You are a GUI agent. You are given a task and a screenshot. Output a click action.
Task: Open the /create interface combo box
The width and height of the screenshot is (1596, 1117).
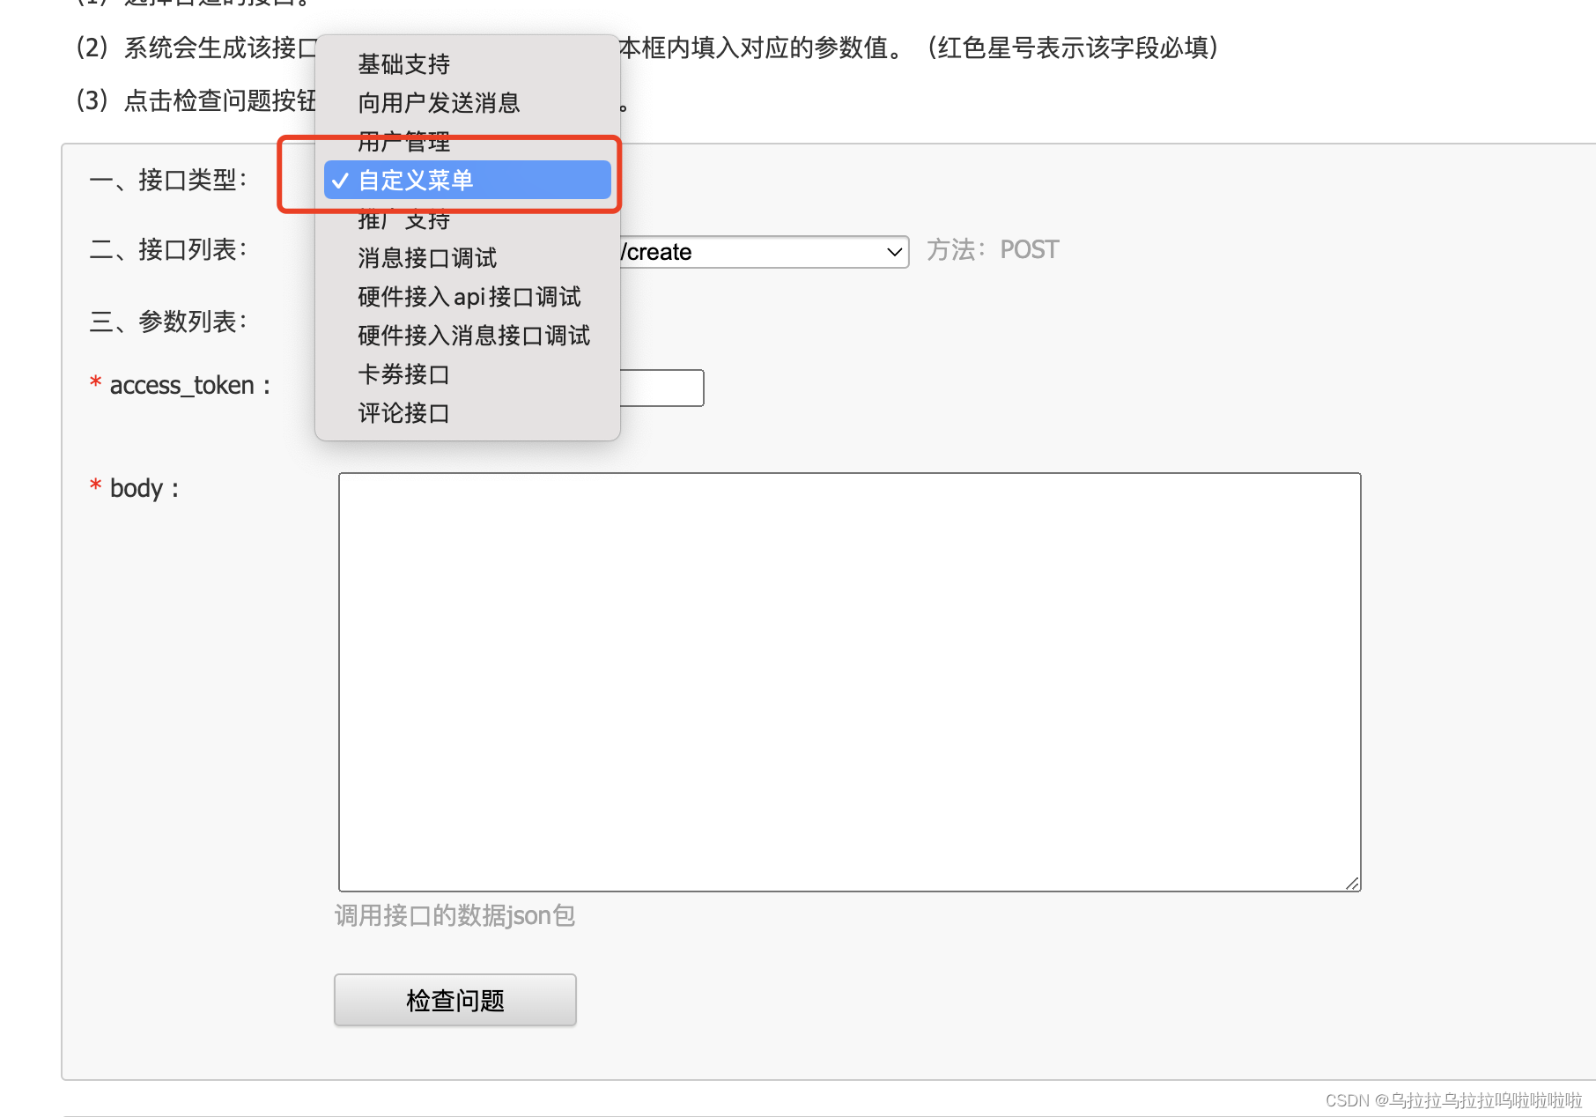coord(765,252)
